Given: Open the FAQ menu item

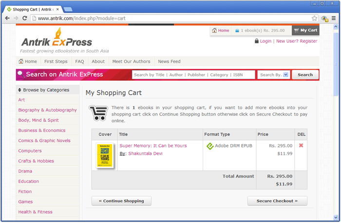Looking at the screenshot, I should (x=79, y=61).
